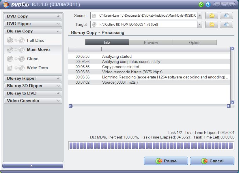
Task: Expand the Blu-ray Ripper section
Action: click(x=33, y=78)
